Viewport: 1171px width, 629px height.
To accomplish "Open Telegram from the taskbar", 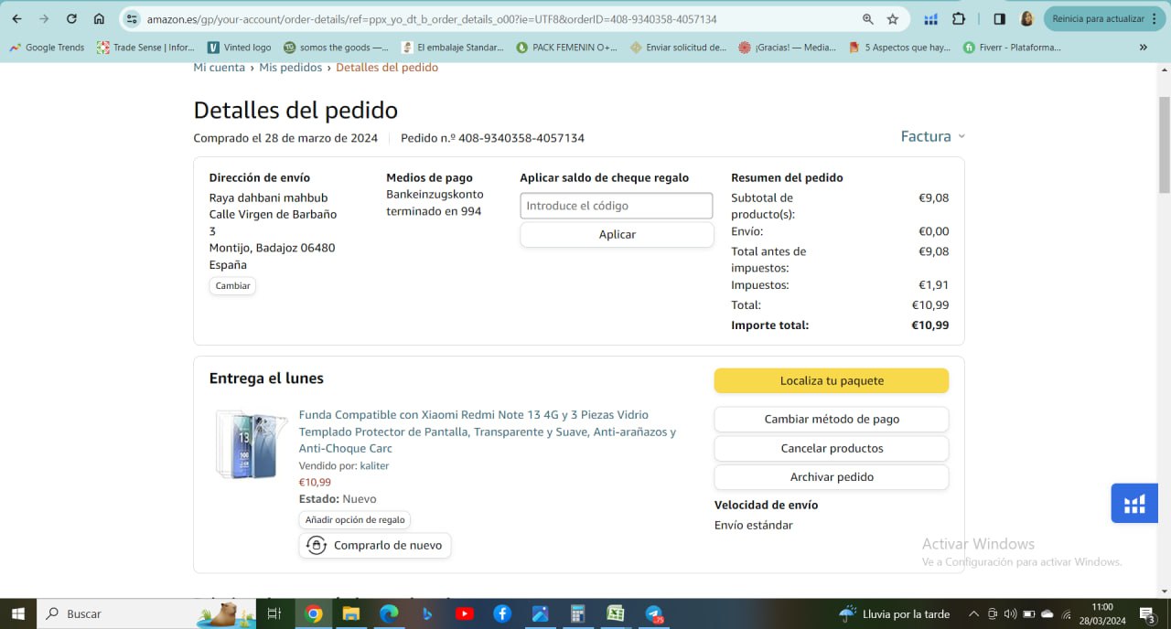I will [654, 614].
